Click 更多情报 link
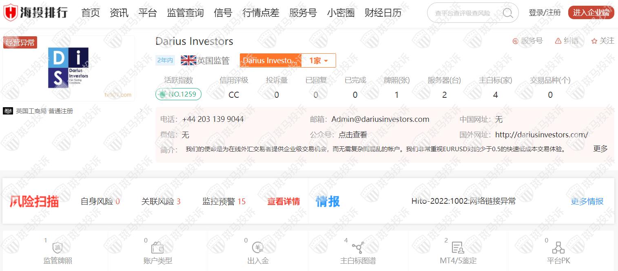The height and width of the screenshot is (271, 618). (x=587, y=201)
